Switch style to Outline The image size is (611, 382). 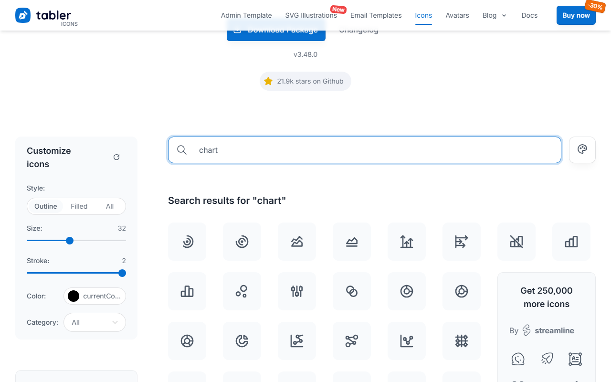tap(46, 206)
